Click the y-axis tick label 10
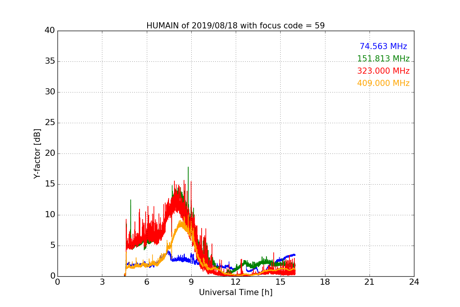The image size is (460, 307). tap(50, 215)
